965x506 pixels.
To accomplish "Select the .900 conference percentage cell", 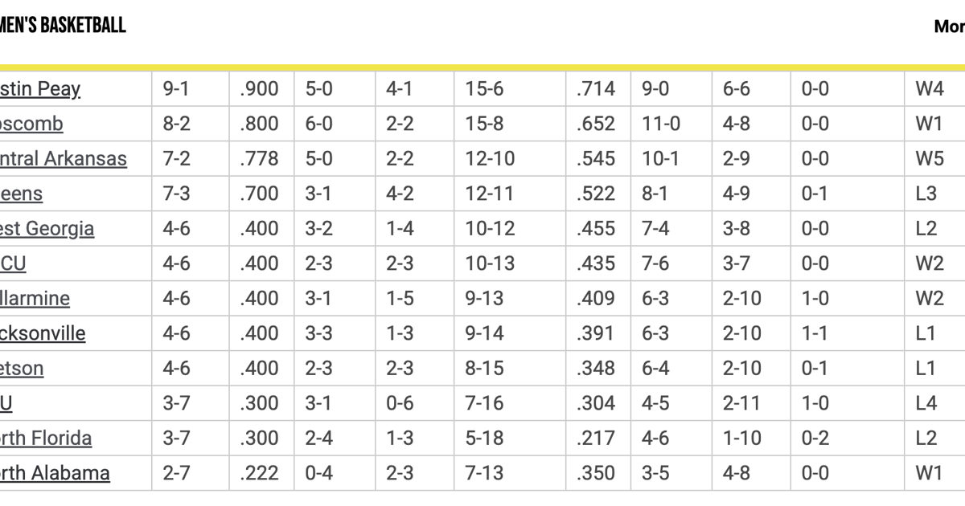I will [x=259, y=88].
